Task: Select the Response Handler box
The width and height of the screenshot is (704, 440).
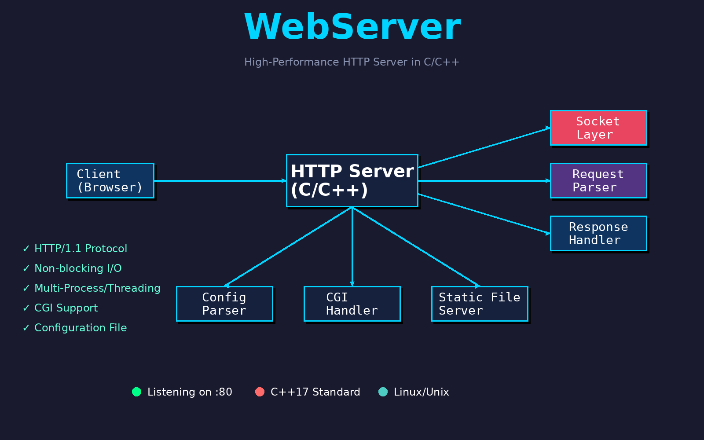Action: click(598, 233)
